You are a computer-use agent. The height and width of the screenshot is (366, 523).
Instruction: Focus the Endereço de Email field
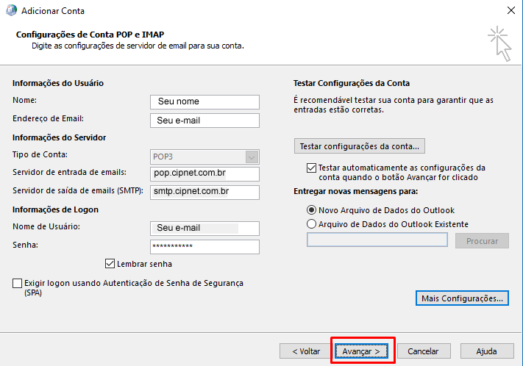[204, 121]
